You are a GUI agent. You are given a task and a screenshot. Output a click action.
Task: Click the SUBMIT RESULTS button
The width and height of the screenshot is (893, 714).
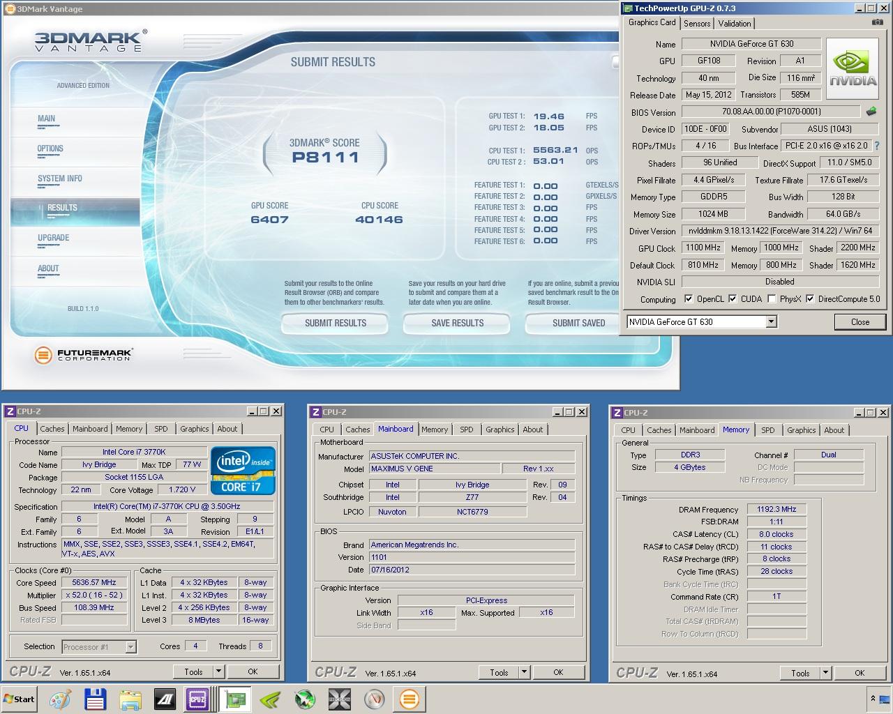[x=336, y=323]
